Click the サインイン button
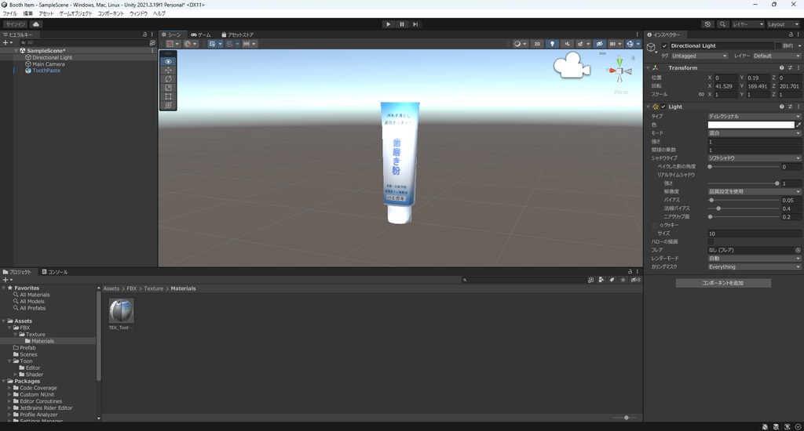This screenshot has width=804, height=431. [16, 24]
